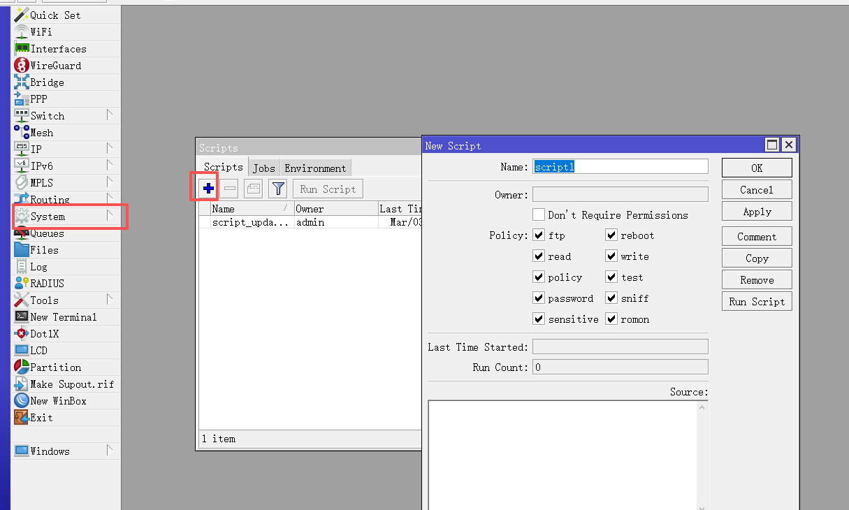Open WireGuard from the sidebar
The width and height of the screenshot is (849, 510).
[x=55, y=66]
